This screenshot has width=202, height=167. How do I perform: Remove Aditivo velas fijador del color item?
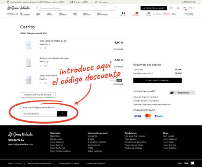pyautogui.click(x=118, y=67)
